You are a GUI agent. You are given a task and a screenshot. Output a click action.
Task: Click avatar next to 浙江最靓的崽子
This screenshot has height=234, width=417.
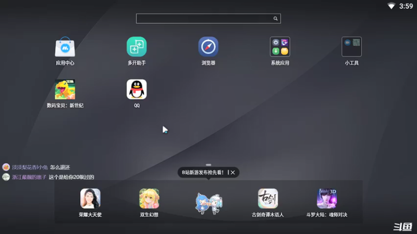6,177
